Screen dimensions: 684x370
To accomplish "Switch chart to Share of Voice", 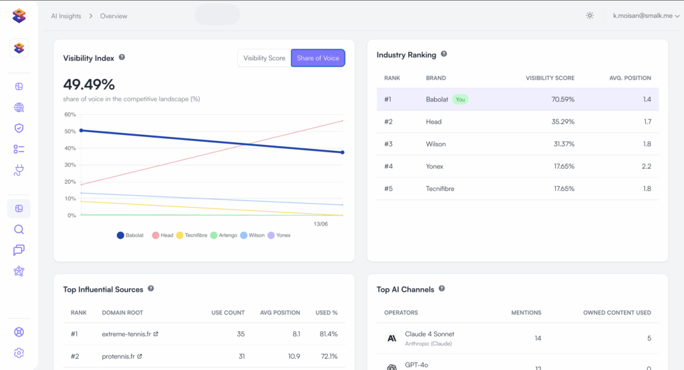I will tap(318, 58).
